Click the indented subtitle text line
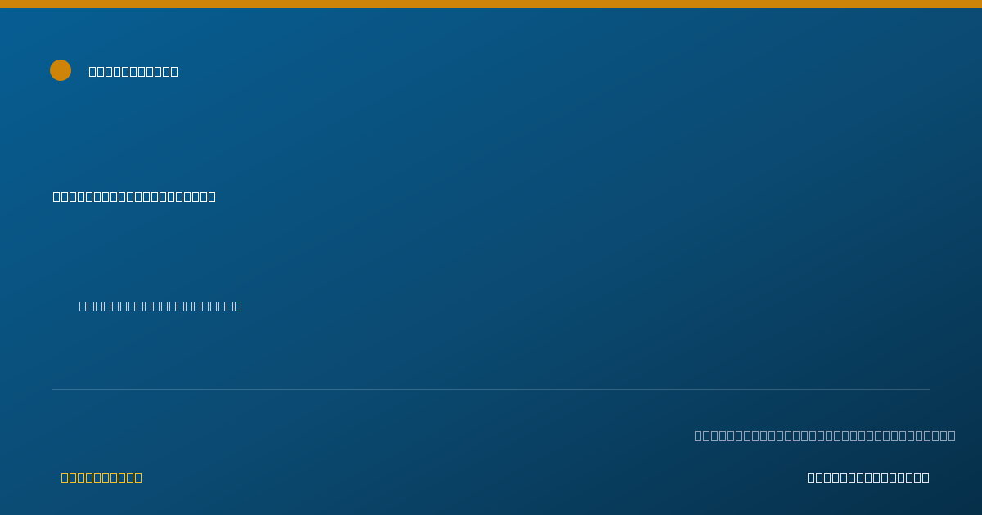 tap(160, 306)
